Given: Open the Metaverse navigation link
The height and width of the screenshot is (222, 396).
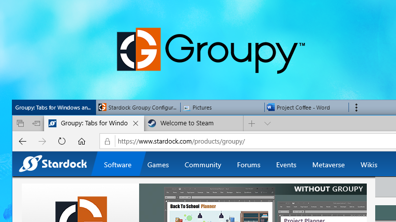Looking at the screenshot, I should point(328,165).
